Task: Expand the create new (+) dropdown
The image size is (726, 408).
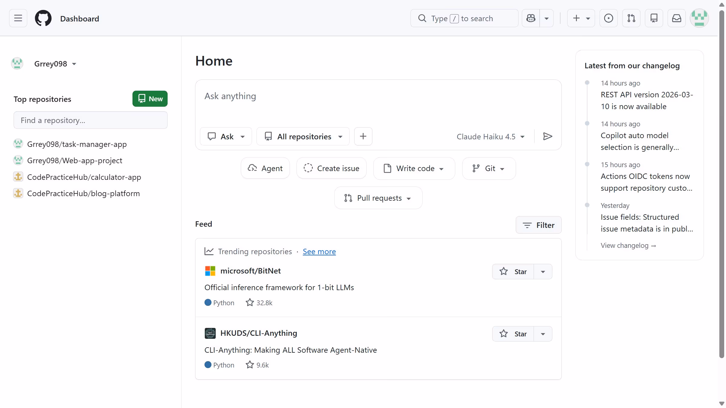Action: (588, 18)
